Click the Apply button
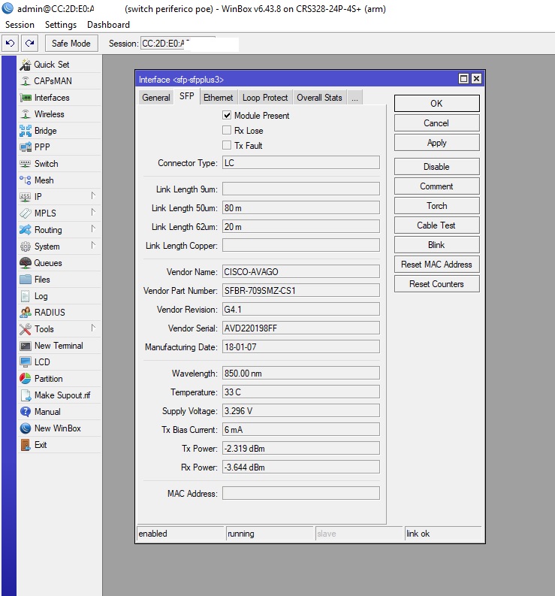Screen dimensions: 555x596 coord(437,143)
